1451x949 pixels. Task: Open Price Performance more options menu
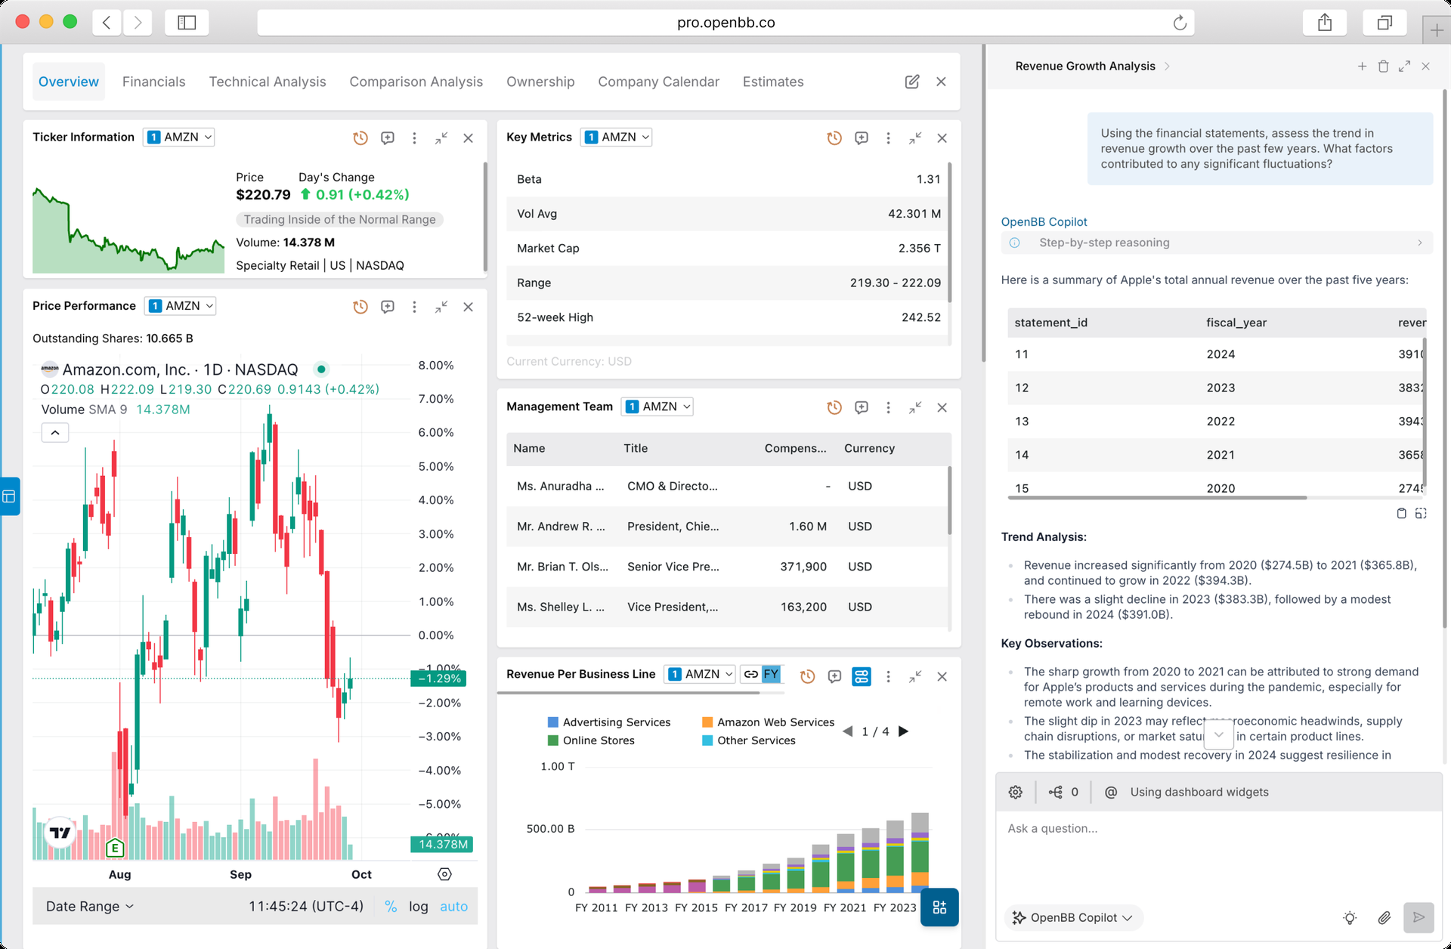[414, 307]
